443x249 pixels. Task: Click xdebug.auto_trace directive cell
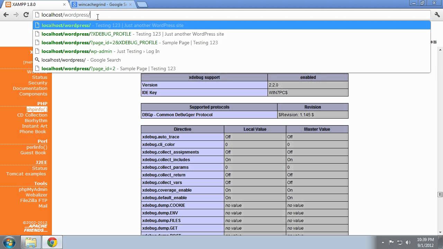(182, 137)
